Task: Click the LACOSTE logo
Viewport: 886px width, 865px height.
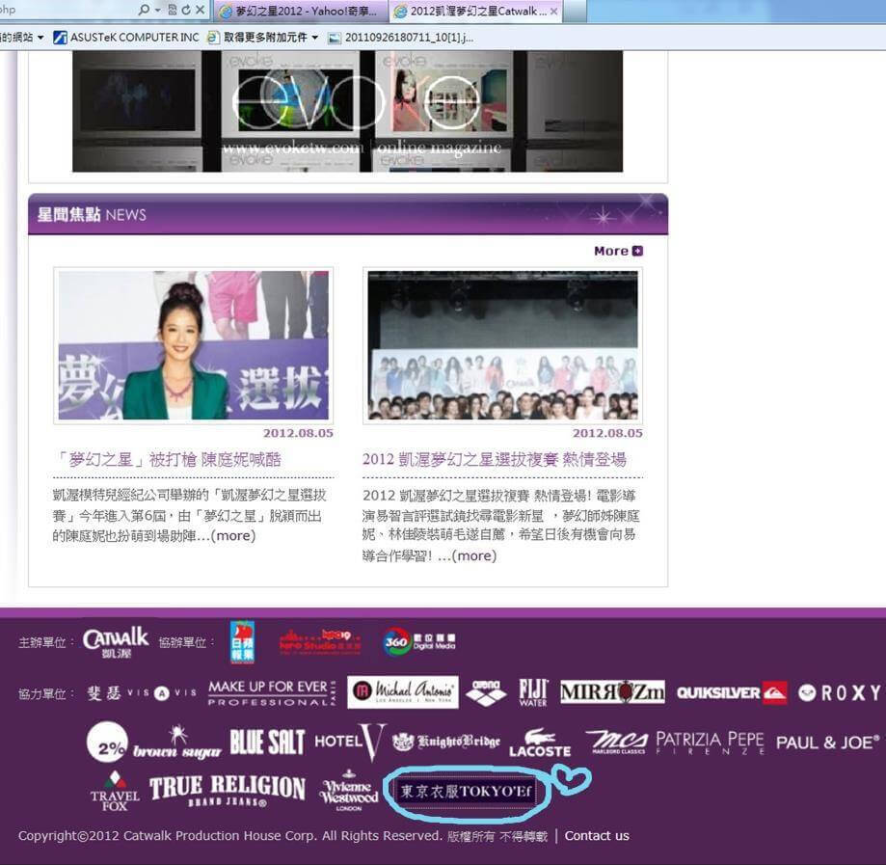Action: [x=540, y=743]
